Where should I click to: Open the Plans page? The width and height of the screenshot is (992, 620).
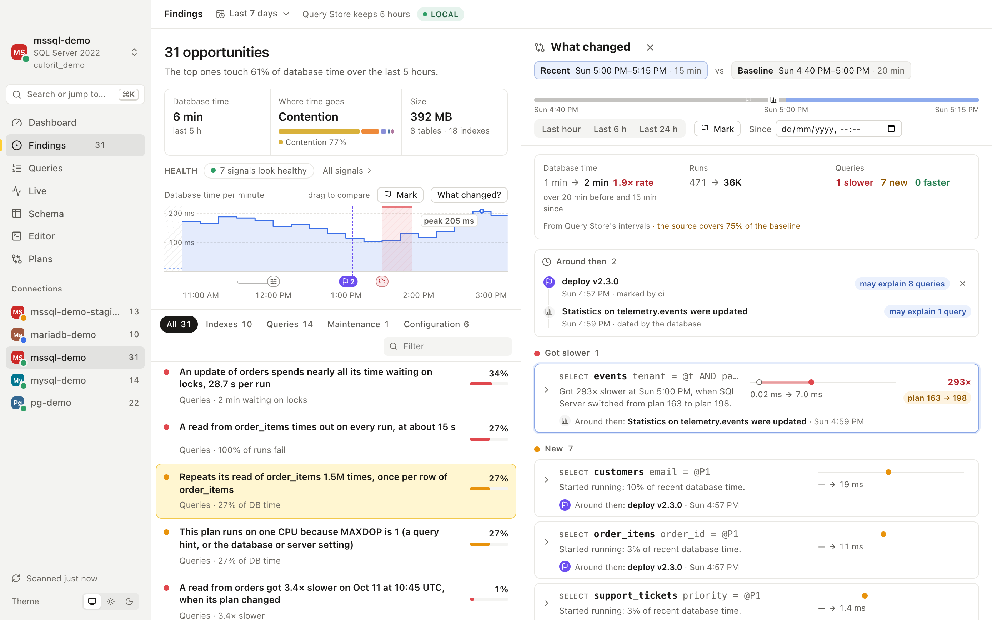(x=75, y=259)
